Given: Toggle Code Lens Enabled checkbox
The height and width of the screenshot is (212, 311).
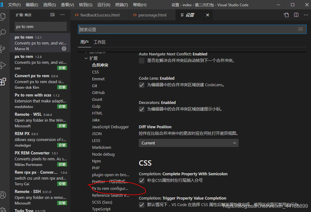Looking at the screenshot, I should [x=142, y=85].
